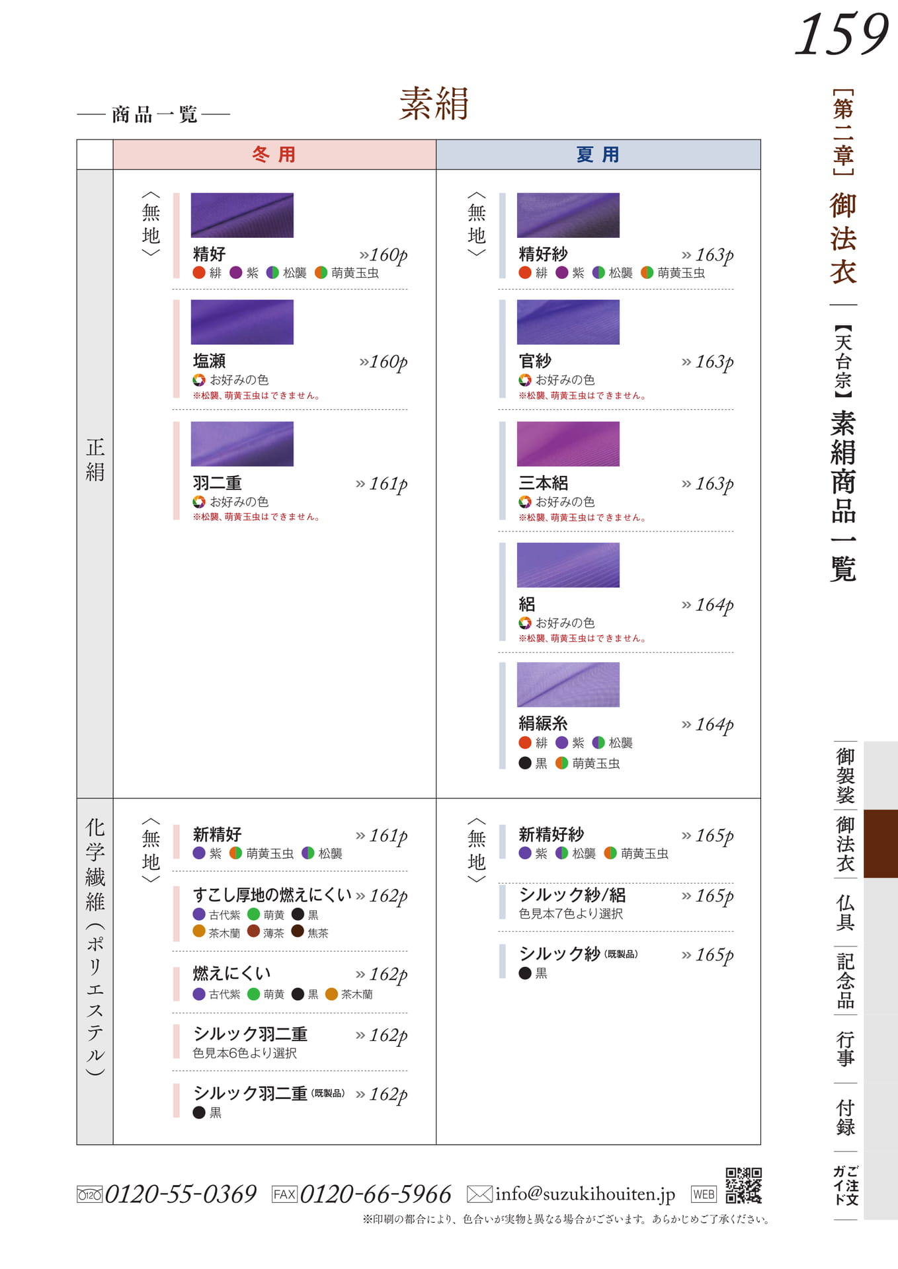Viewport: 898px width, 1269px height.
Task: Click the envelope email icon
Action: 479,1194
